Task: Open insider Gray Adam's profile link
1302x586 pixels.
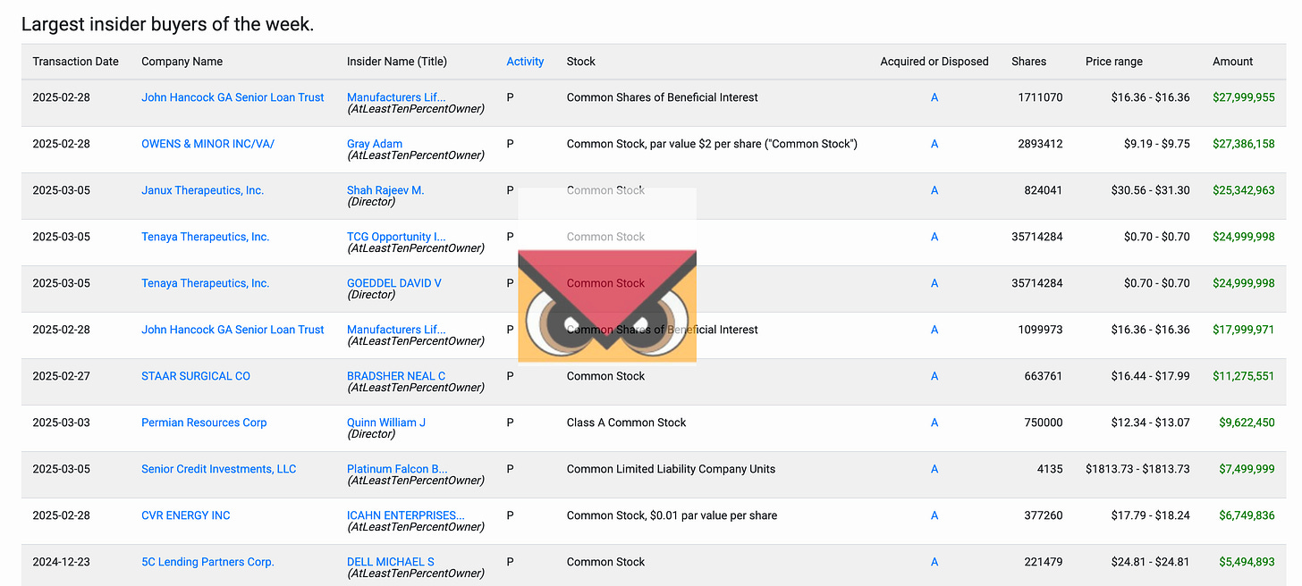Action: [x=375, y=144]
